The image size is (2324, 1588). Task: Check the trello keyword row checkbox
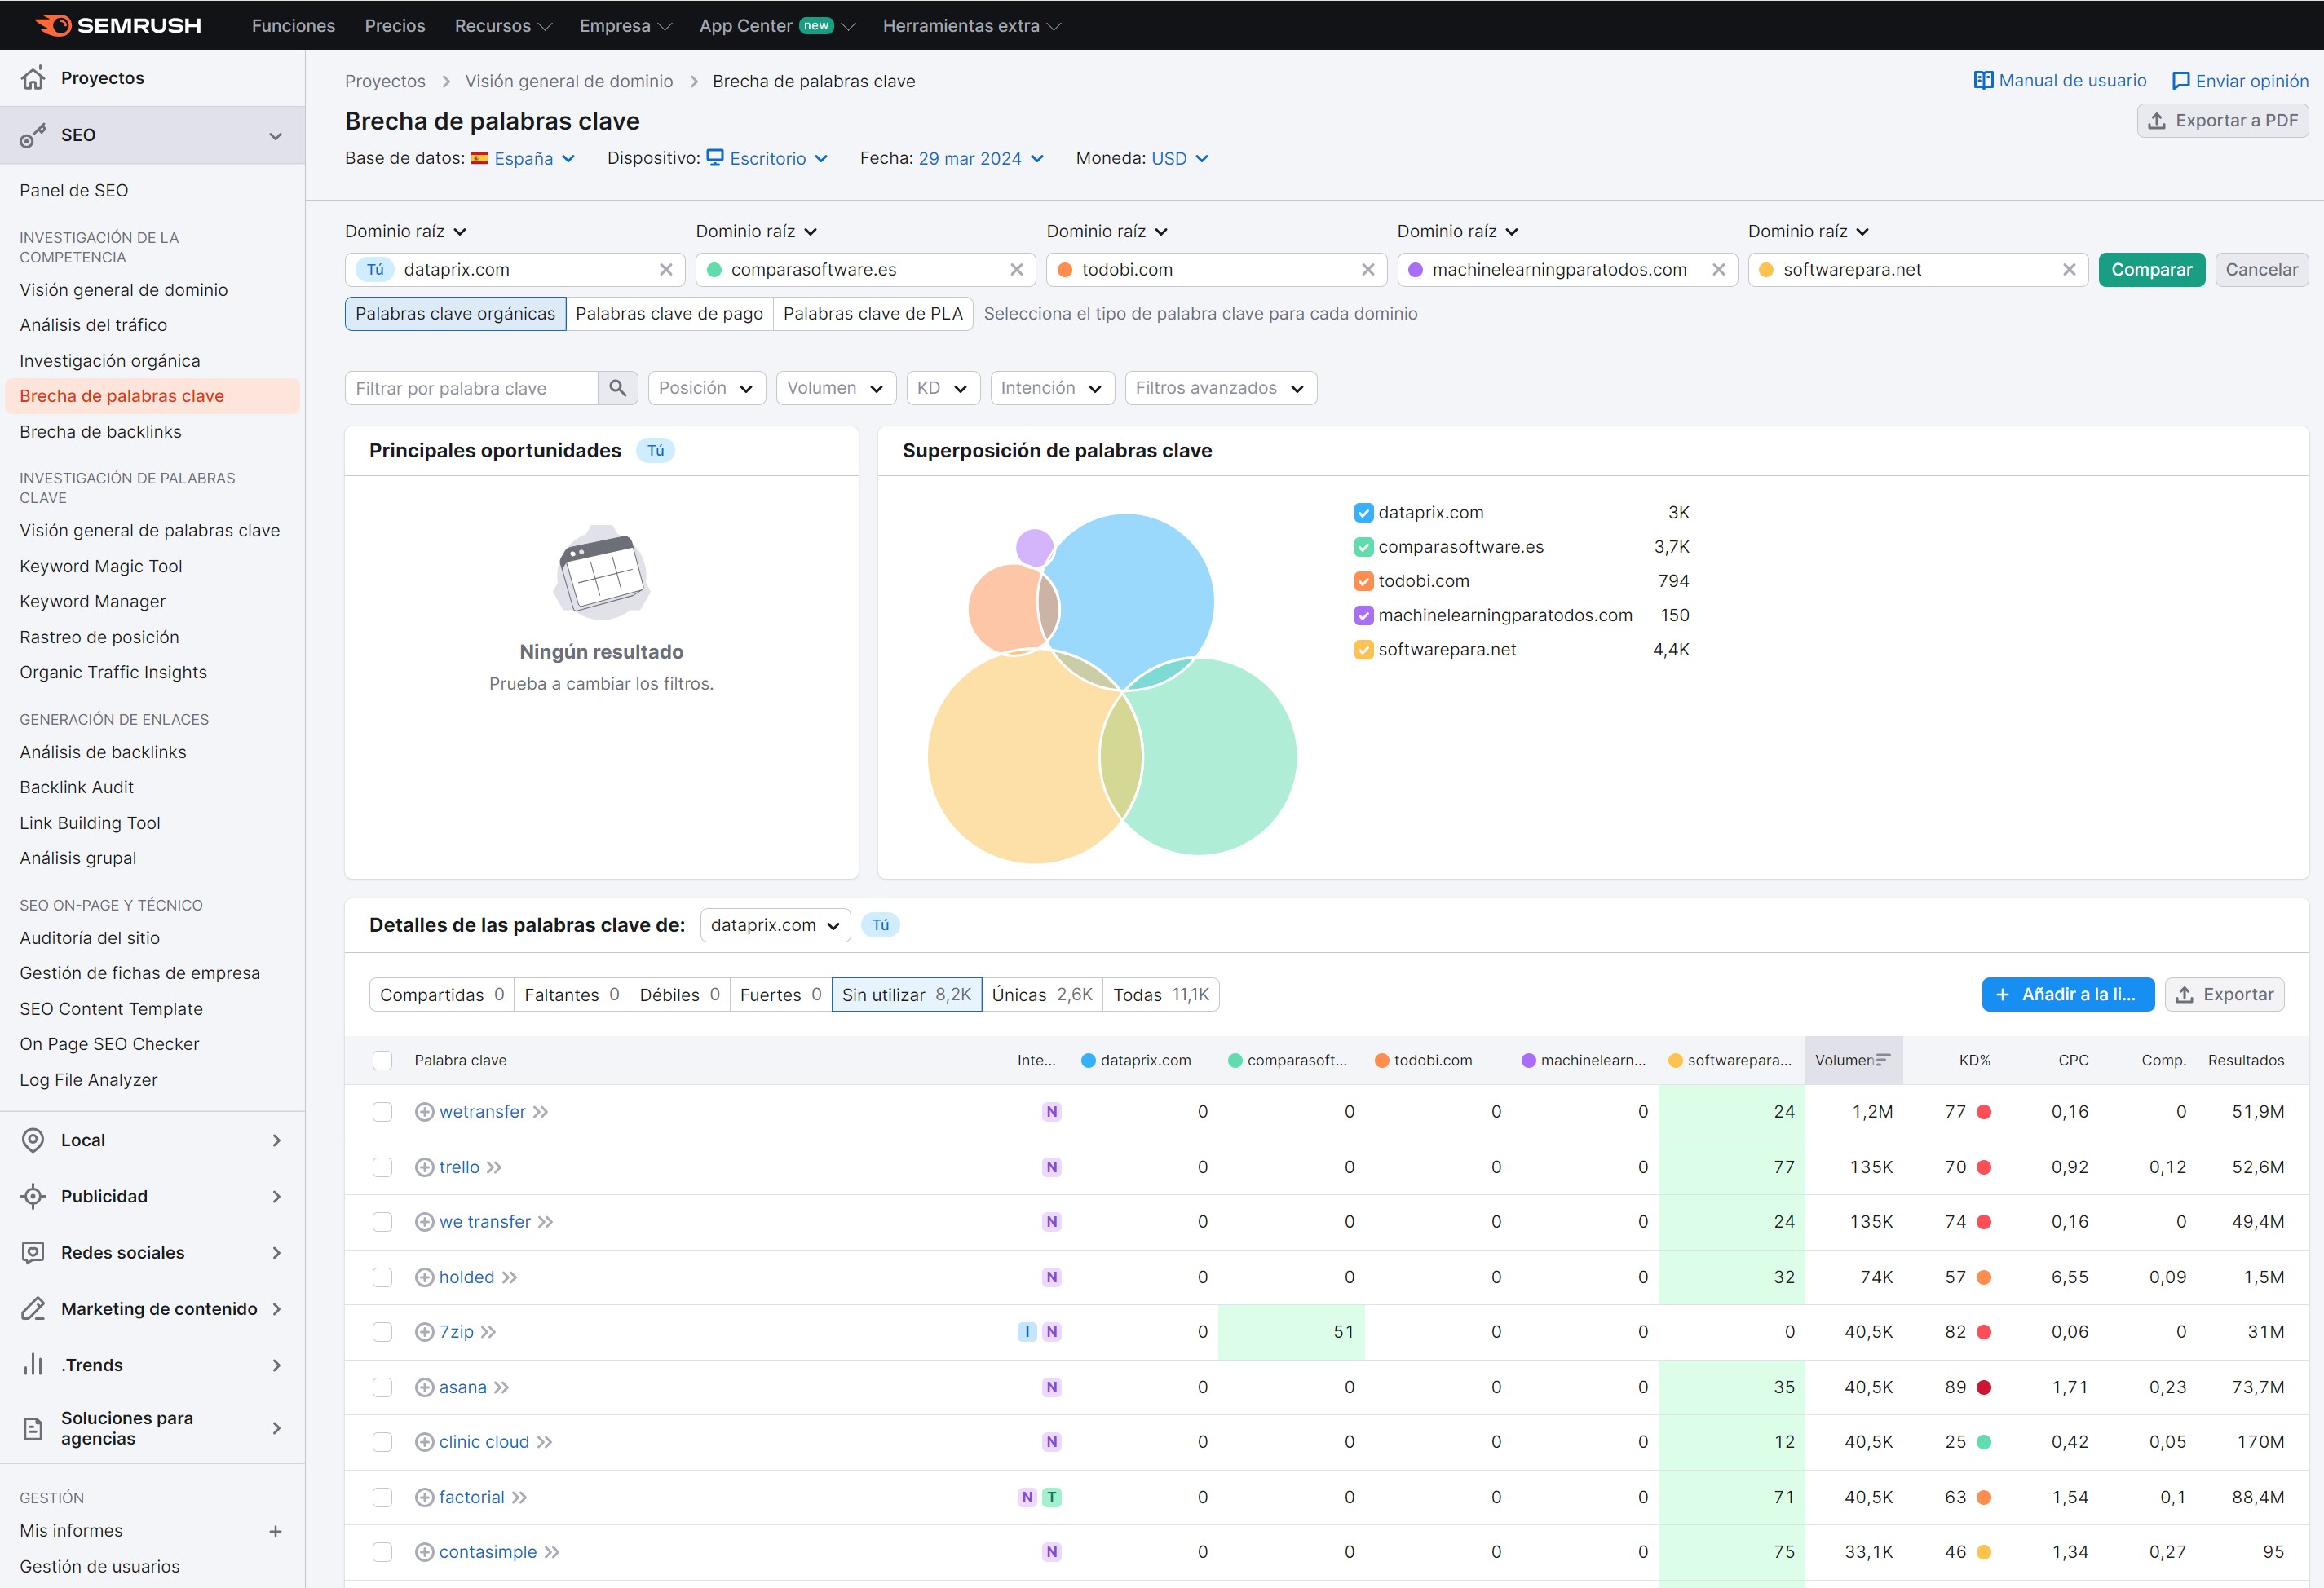click(383, 1166)
